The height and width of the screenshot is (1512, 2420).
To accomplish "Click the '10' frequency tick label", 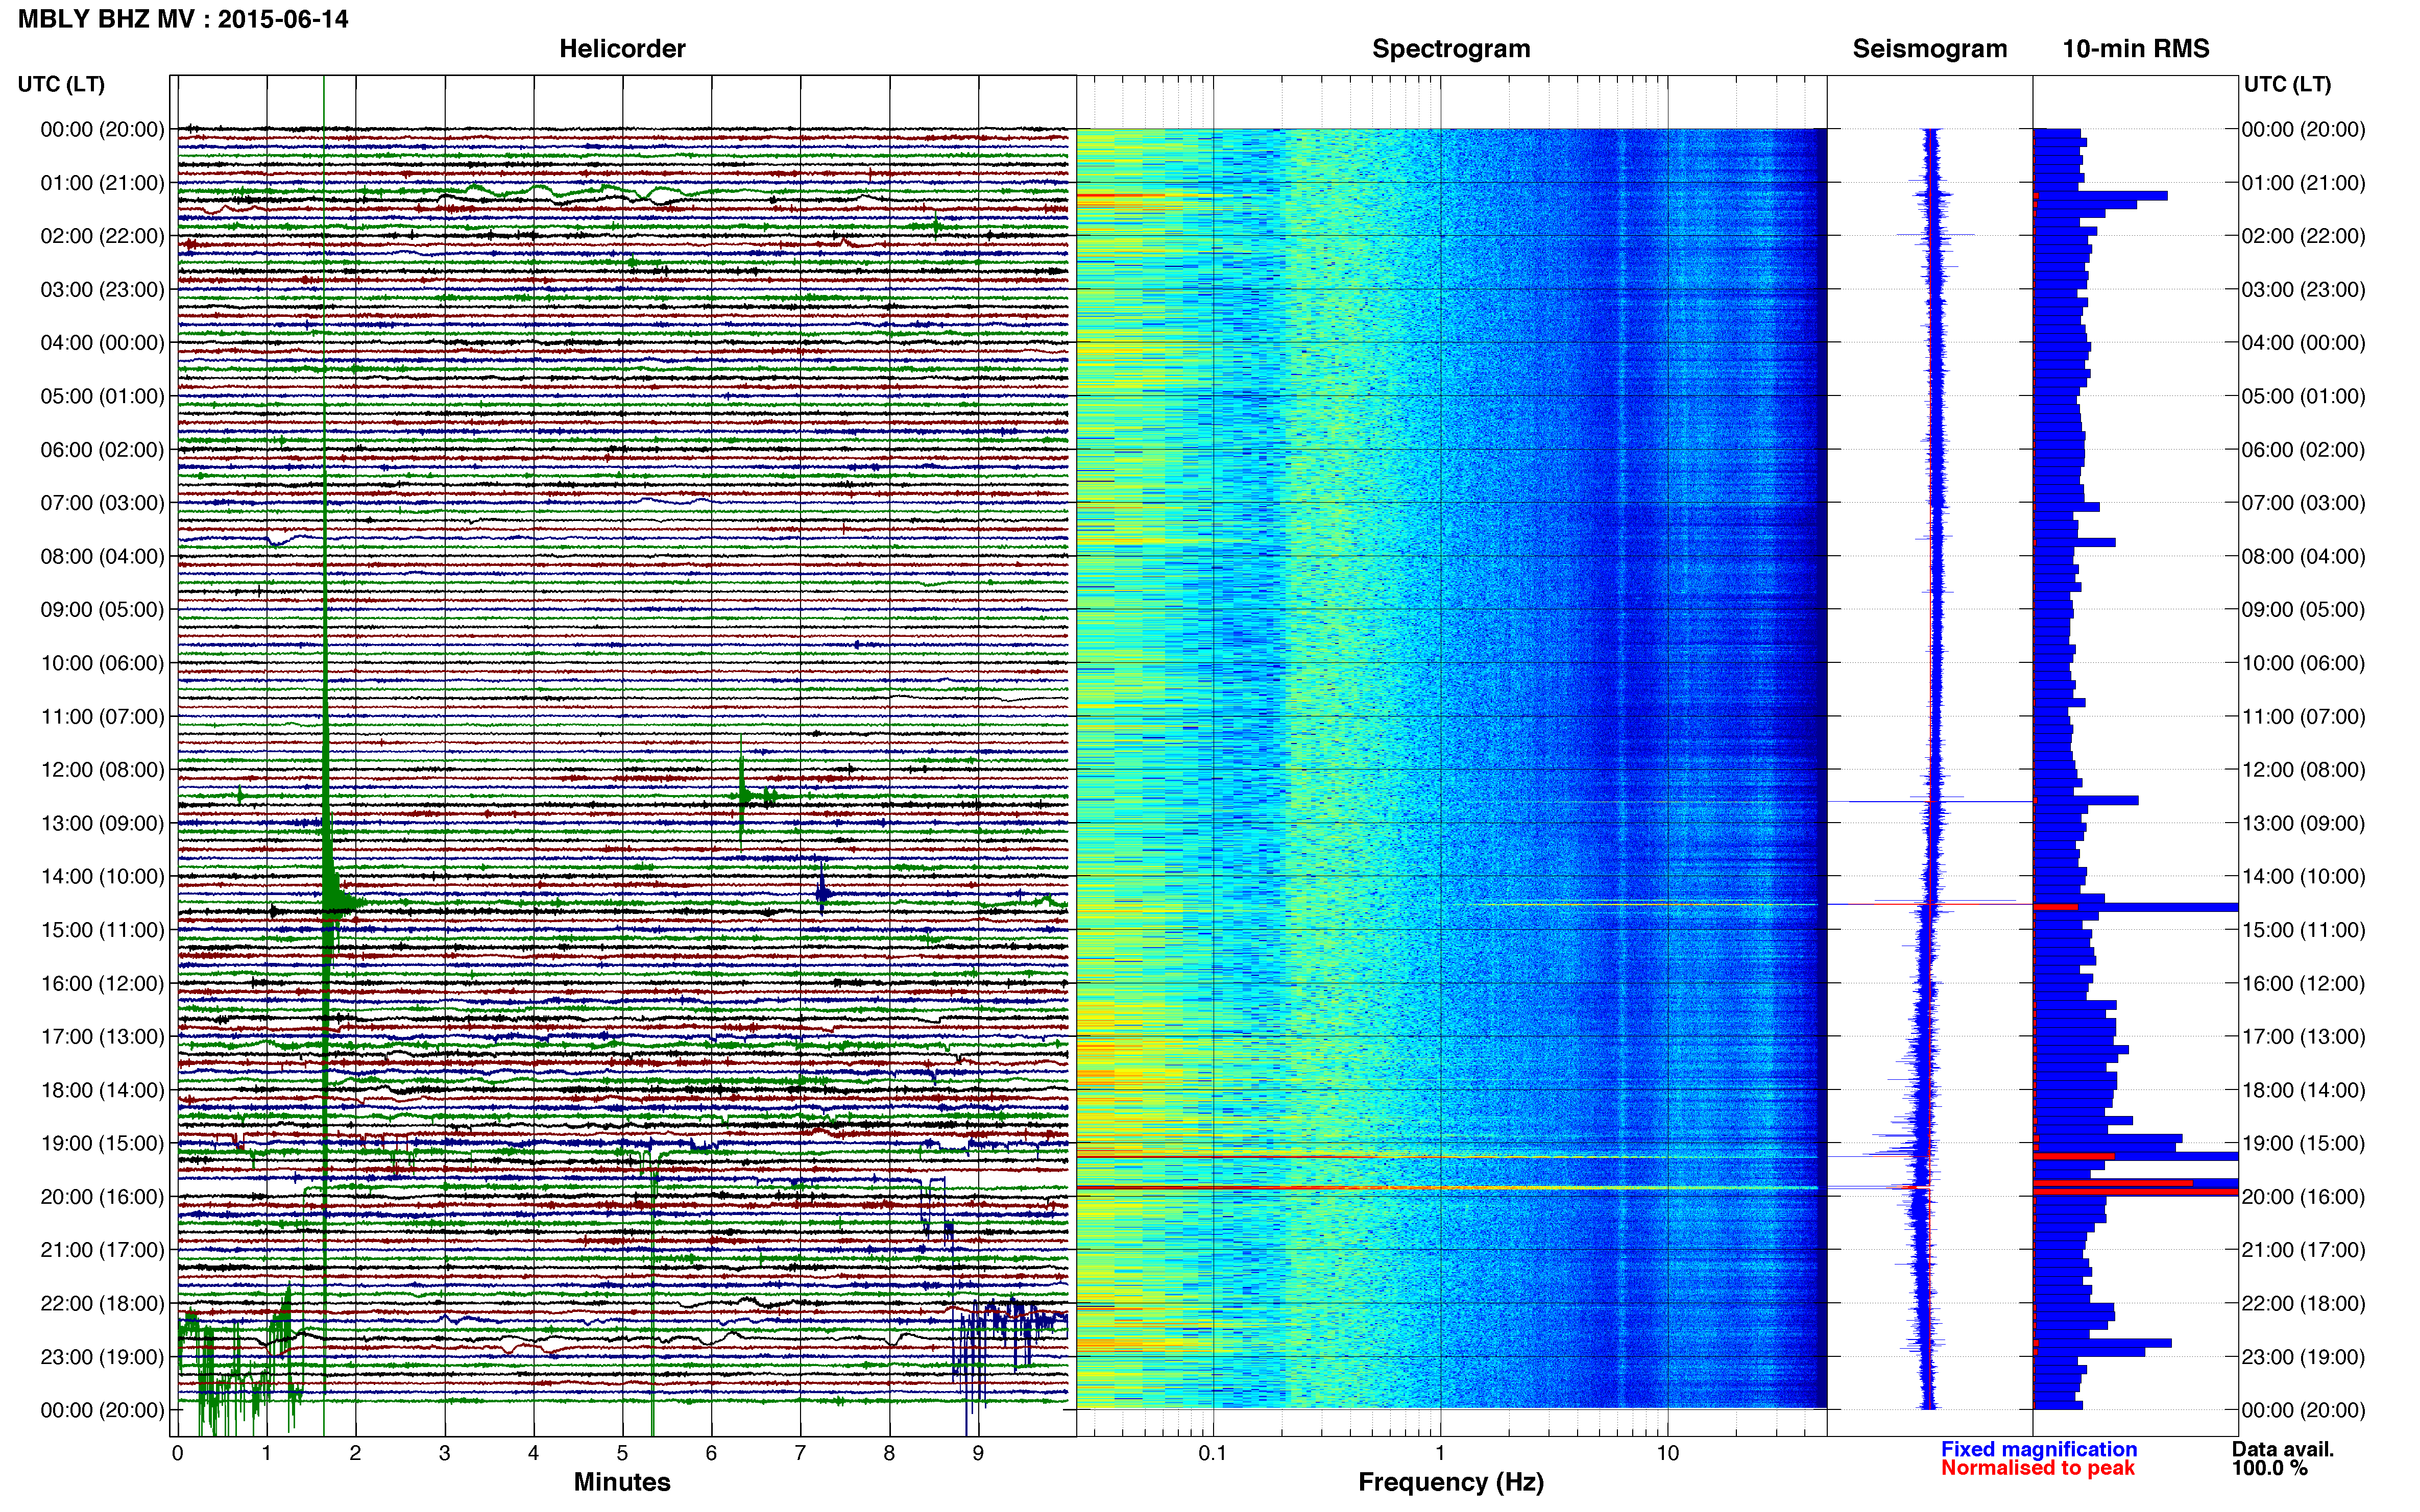I will [1667, 1453].
